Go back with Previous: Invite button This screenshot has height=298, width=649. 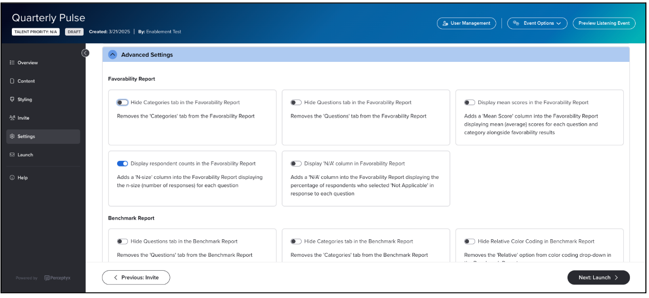pos(136,277)
